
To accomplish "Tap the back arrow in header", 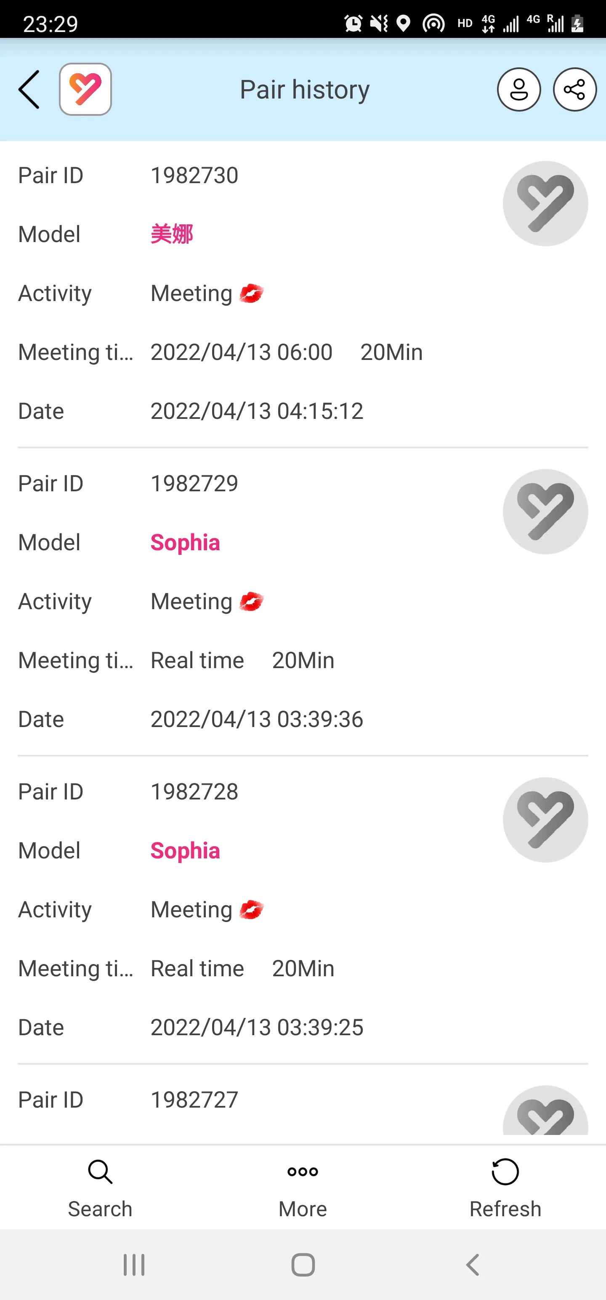I will (x=29, y=89).
